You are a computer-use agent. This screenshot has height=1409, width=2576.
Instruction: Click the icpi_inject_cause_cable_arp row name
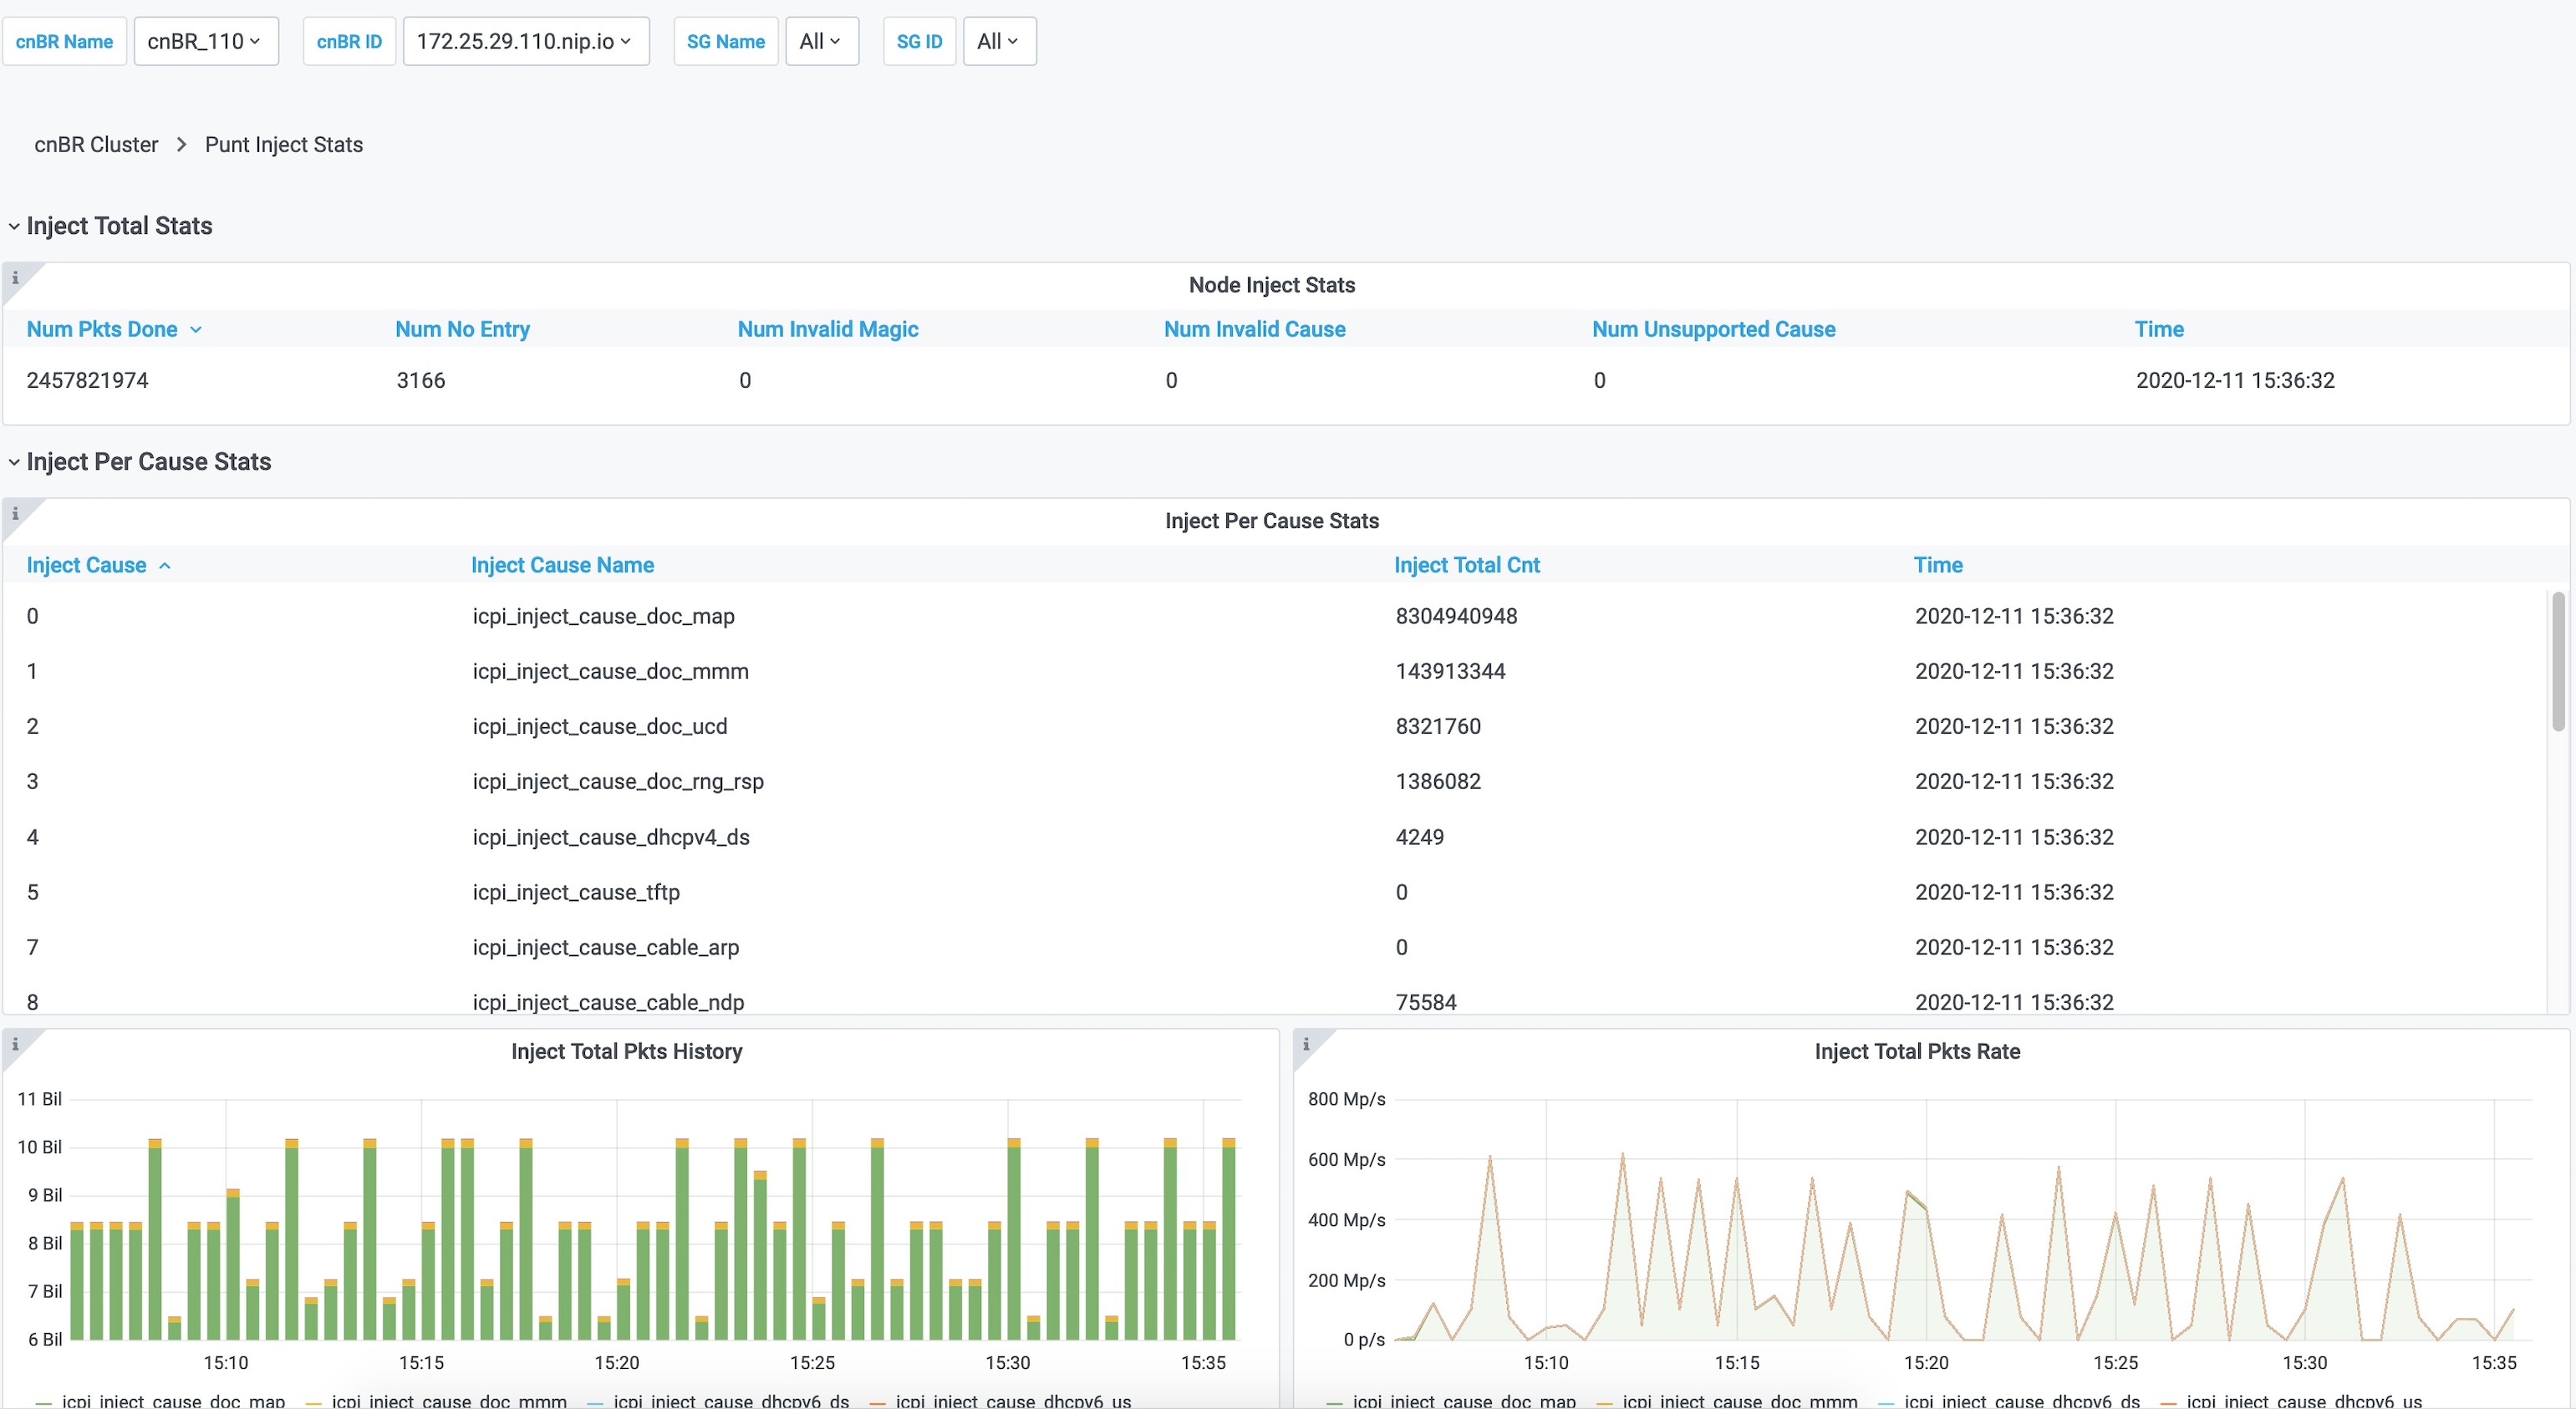coord(606,947)
